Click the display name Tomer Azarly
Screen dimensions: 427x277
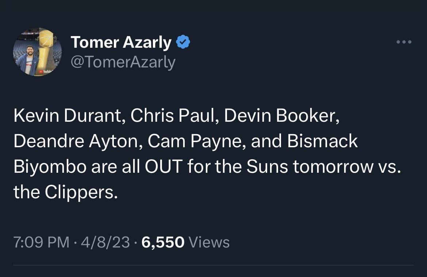pyautogui.click(x=121, y=43)
